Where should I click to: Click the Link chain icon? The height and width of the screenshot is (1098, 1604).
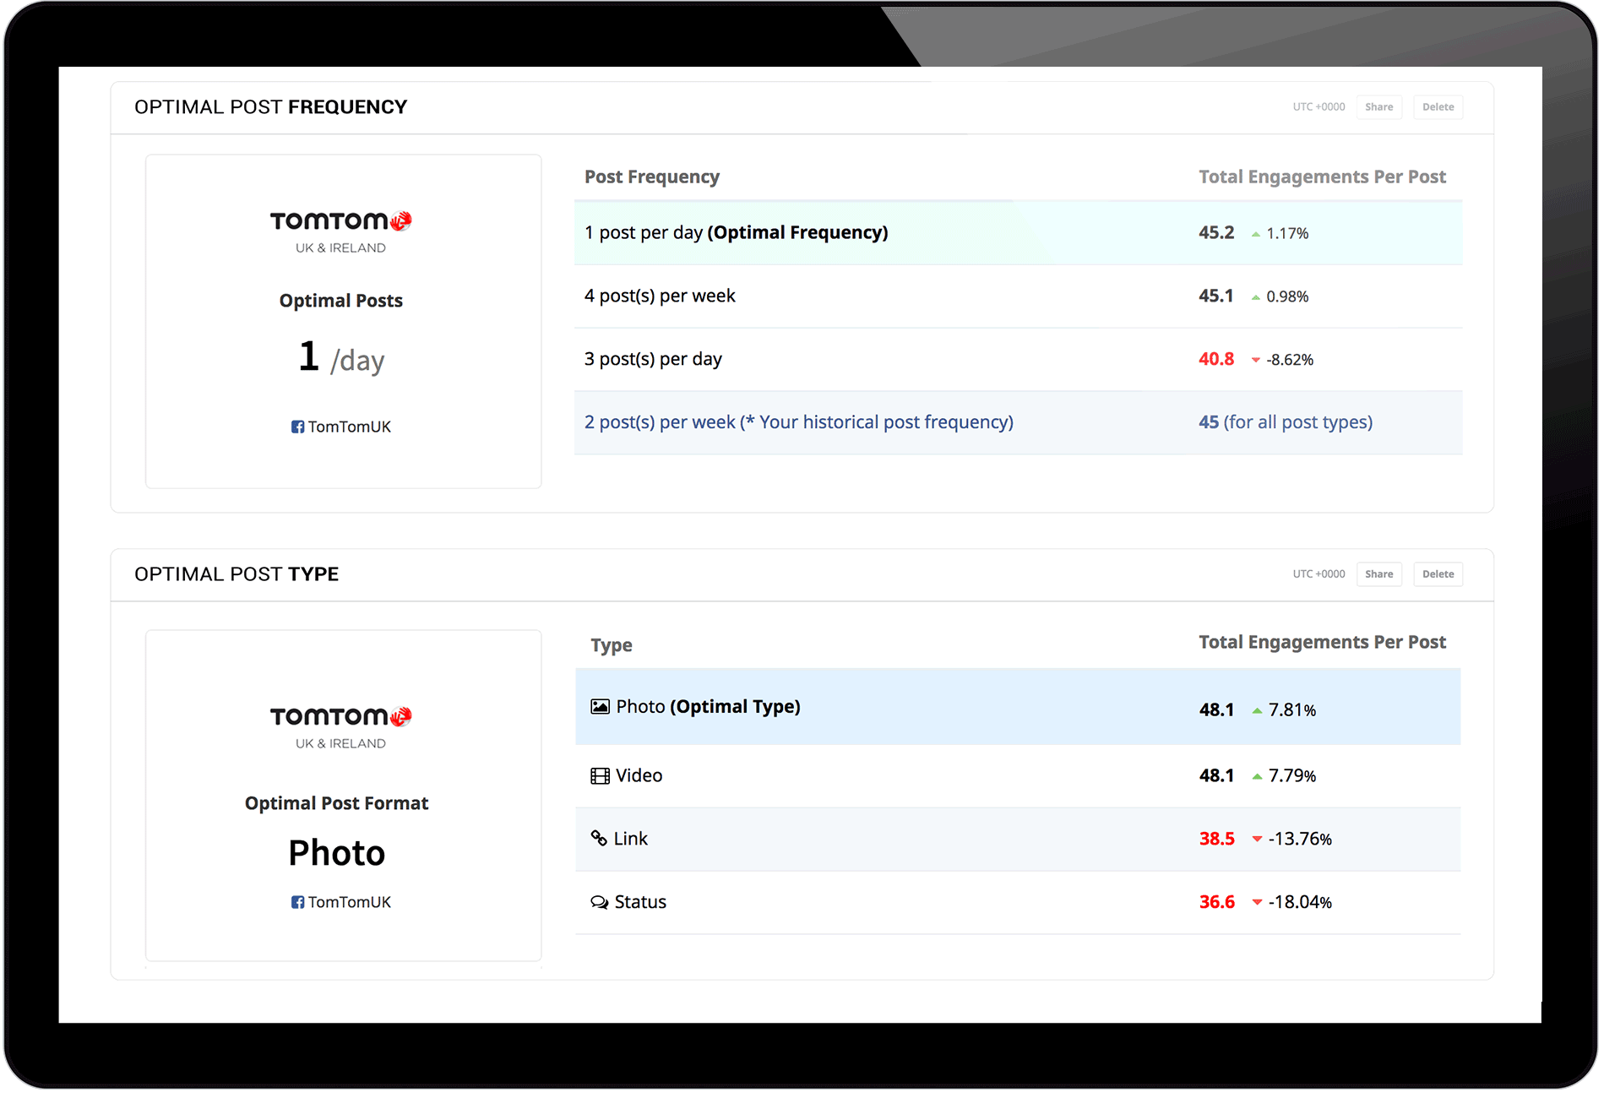click(x=599, y=838)
